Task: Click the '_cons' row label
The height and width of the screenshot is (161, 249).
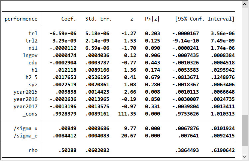Action: tap(30, 114)
